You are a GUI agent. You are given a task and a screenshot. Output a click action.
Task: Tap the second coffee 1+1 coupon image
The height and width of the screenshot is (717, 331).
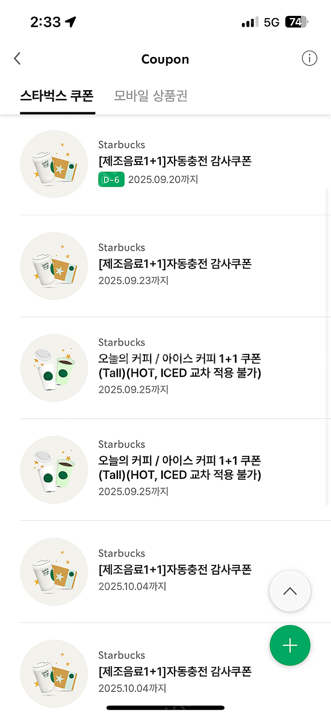54,470
